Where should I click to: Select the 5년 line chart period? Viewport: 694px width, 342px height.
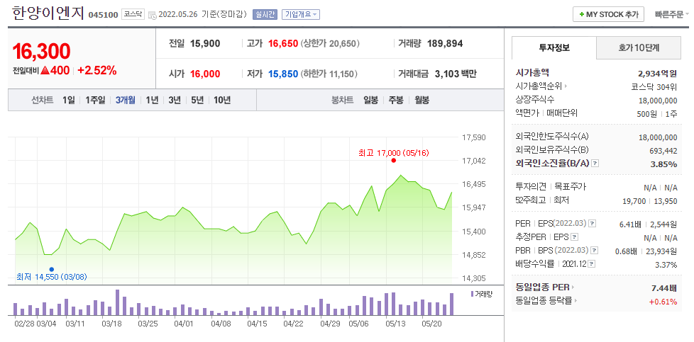(x=197, y=100)
